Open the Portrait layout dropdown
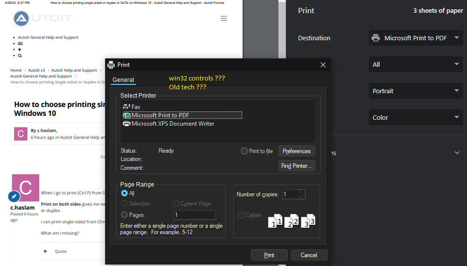Image resolution: width=467 pixels, height=266 pixels. (416, 91)
